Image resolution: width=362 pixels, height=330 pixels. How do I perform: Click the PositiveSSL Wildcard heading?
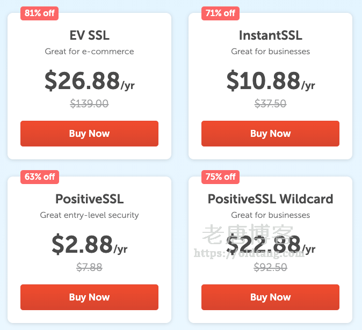click(x=270, y=199)
